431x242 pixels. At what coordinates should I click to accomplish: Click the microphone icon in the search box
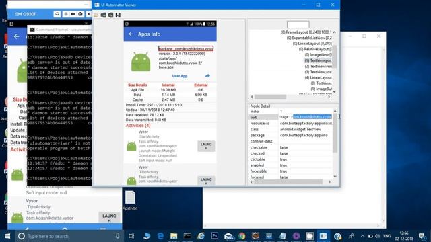(x=117, y=236)
